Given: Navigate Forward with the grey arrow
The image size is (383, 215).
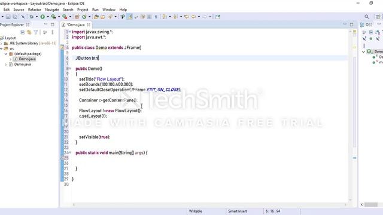Looking at the screenshot, I should point(205,17).
